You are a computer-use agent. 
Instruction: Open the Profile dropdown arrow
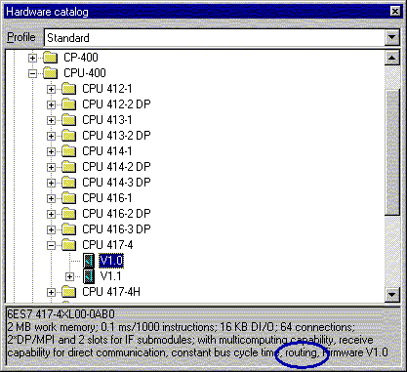391,38
